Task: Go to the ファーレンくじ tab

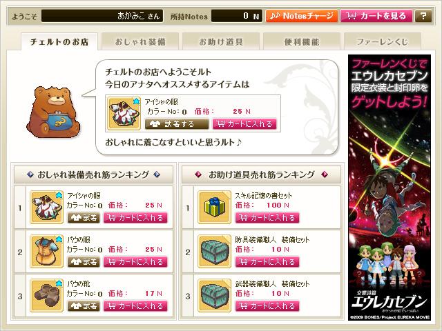Action: pos(383,41)
